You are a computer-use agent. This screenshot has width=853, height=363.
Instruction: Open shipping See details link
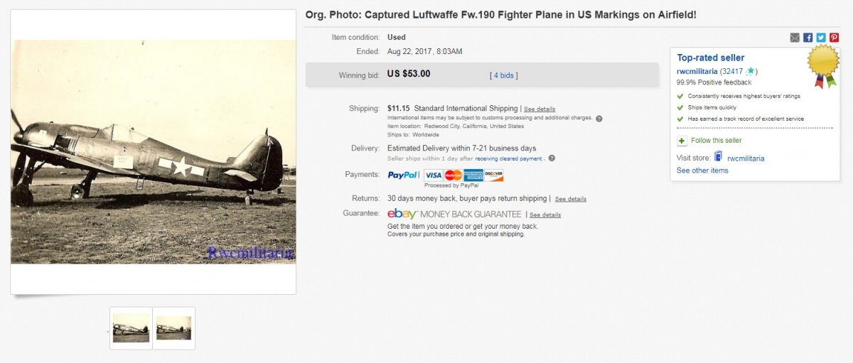540,109
